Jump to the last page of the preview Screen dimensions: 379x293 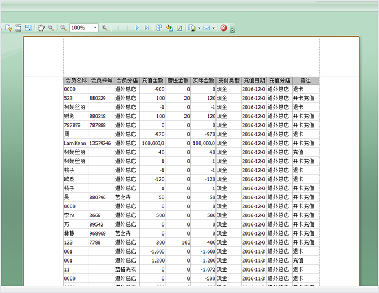147,28
